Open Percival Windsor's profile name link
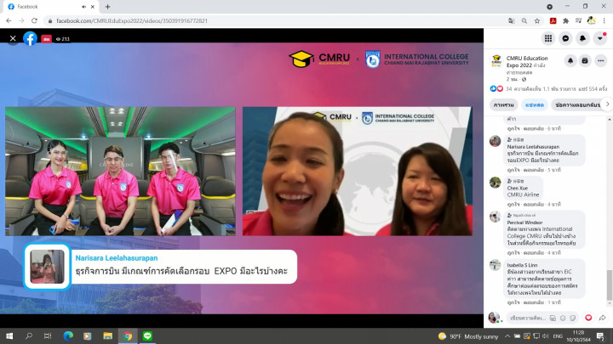613x344 pixels. pos(524,223)
